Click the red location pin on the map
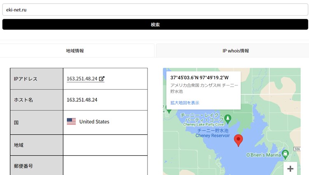309x175 pixels. pyautogui.click(x=238, y=140)
